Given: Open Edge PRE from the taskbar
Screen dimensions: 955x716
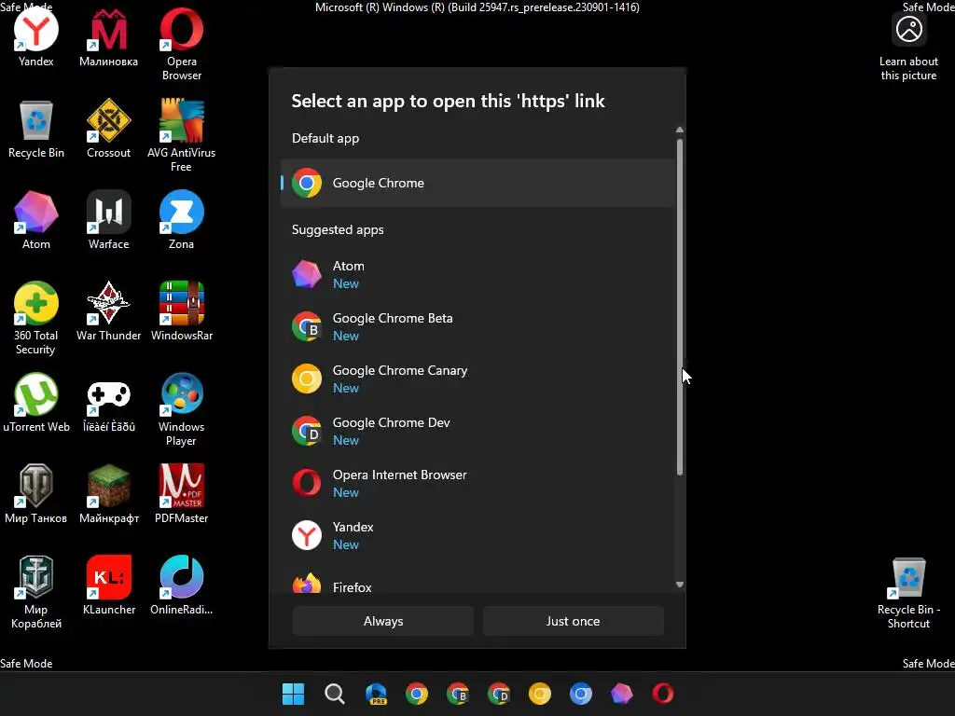Looking at the screenshot, I should click(376, 694).
